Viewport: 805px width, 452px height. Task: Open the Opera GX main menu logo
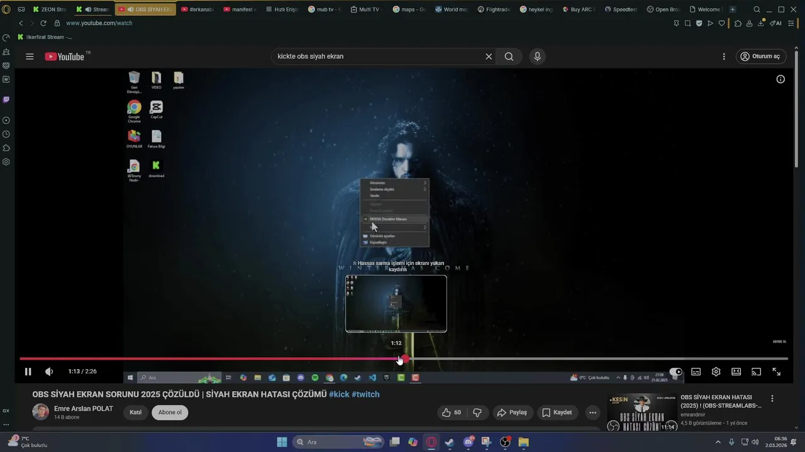pyautogui.click(x=6, y=9)
